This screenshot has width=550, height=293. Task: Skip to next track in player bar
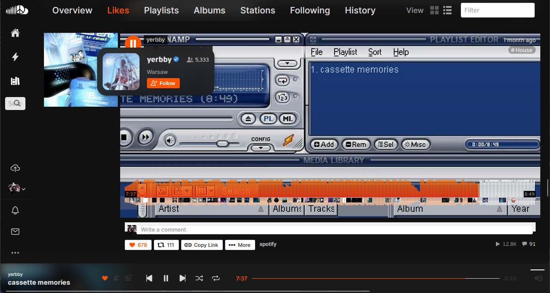pos(183,278)
